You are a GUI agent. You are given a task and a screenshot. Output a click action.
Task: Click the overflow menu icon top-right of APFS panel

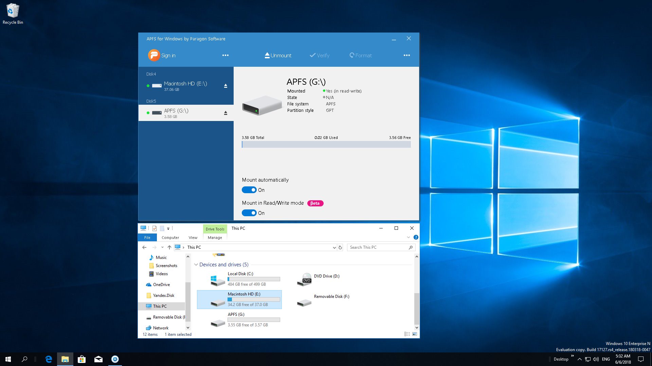coord(406,55)
